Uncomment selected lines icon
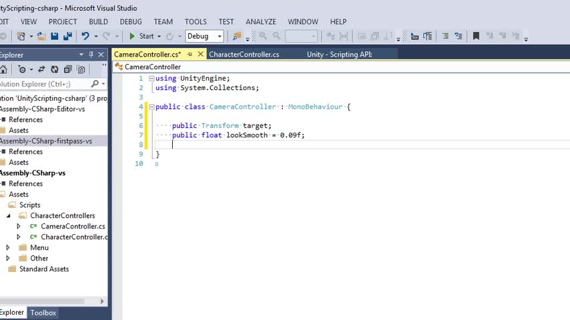 [x=459, y=36]
